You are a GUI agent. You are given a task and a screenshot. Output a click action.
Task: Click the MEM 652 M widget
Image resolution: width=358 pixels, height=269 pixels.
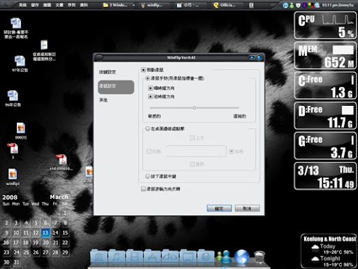click(325, 55)
